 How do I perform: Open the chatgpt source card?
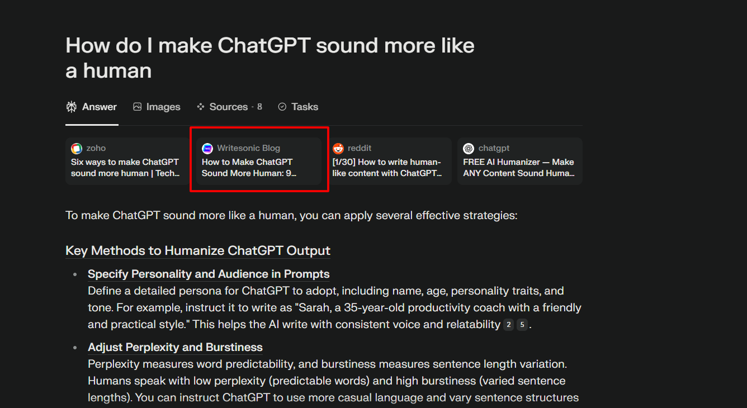pyautogui.click(x=520, y=161)
